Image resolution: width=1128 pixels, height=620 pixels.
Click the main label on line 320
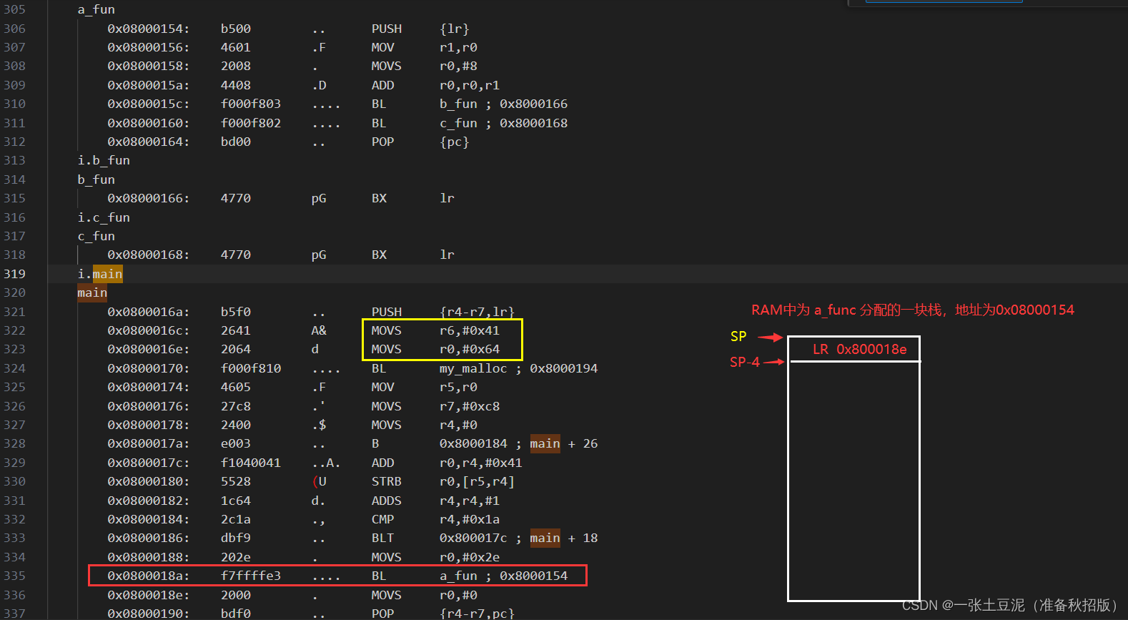click(92, 292)
